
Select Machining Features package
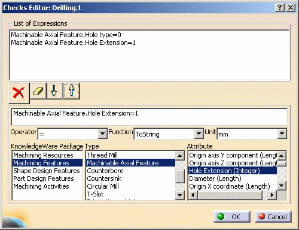coord(47,163)
